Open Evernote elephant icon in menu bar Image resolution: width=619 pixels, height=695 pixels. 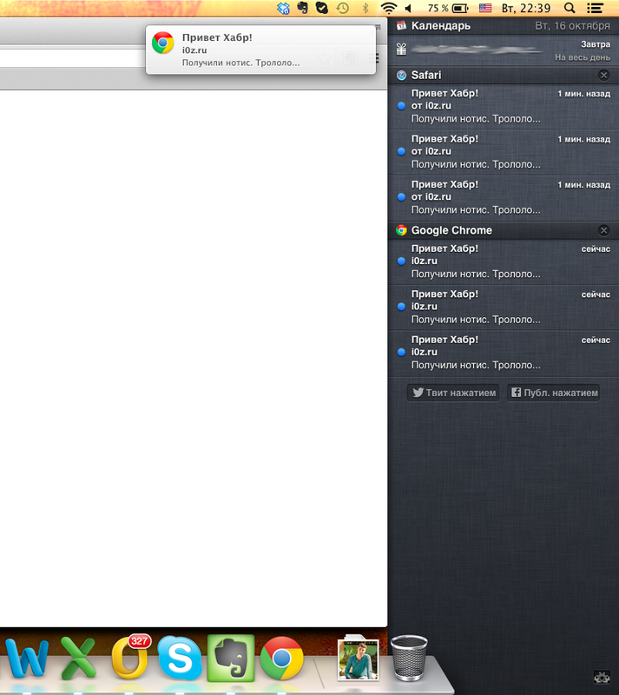coord(303,8)
